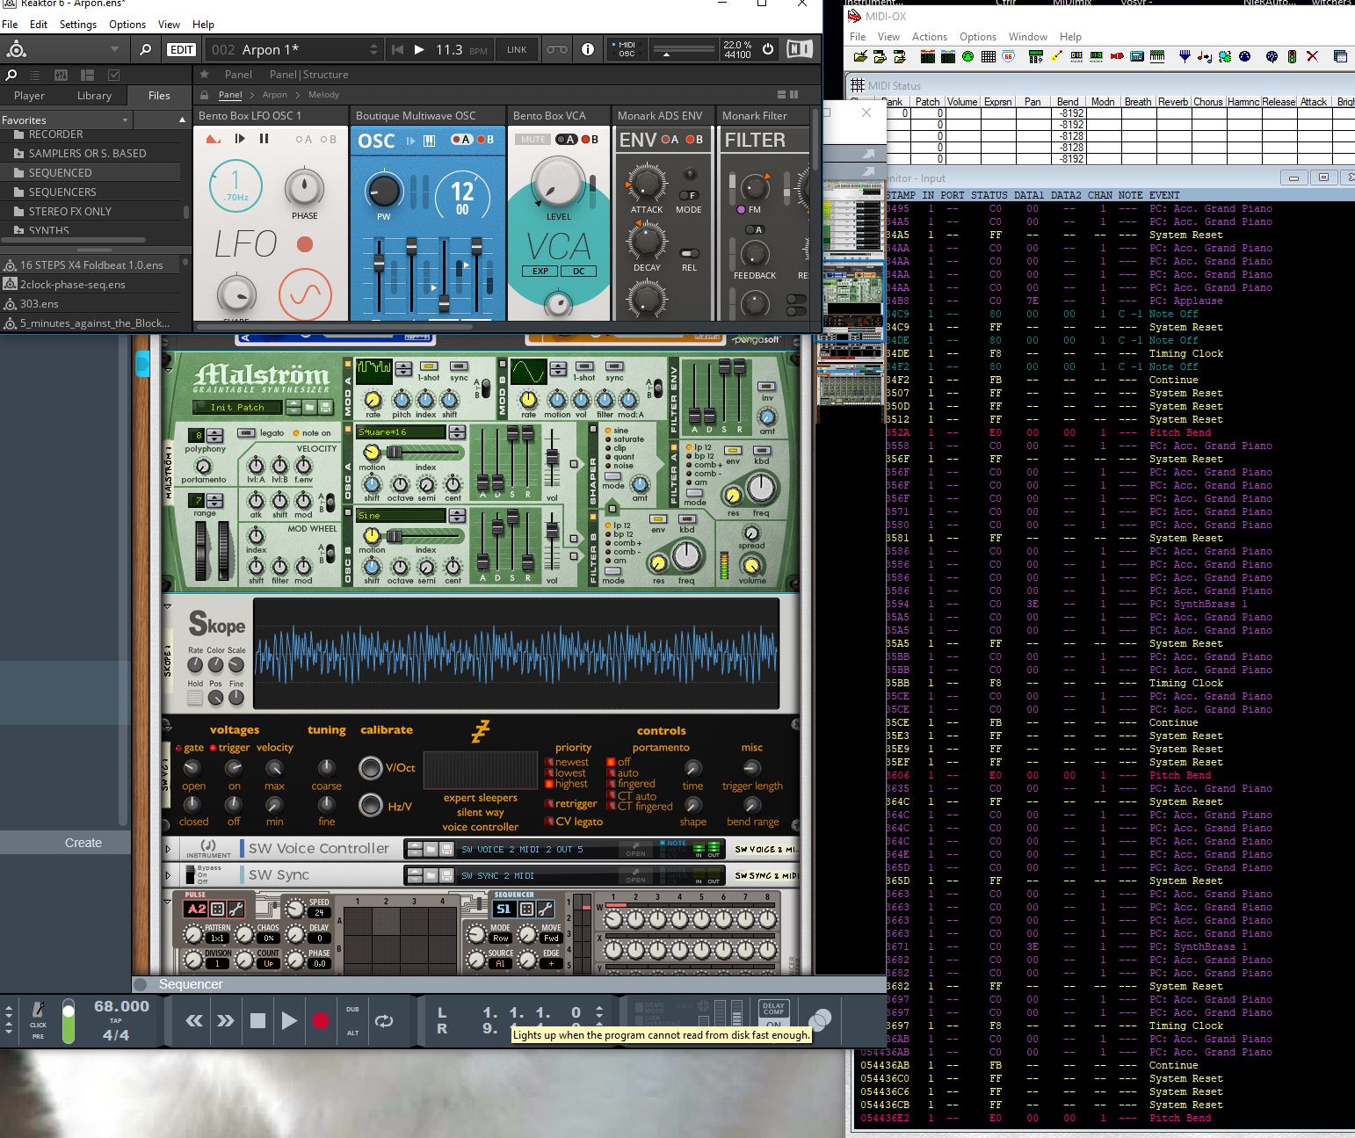Click EXP button on Bento Box VCA
This screenshot has height=1138, width=1355.
(540, 272)
